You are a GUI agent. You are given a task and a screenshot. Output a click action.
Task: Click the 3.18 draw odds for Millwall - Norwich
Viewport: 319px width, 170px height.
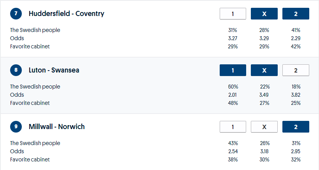point(264,151)
